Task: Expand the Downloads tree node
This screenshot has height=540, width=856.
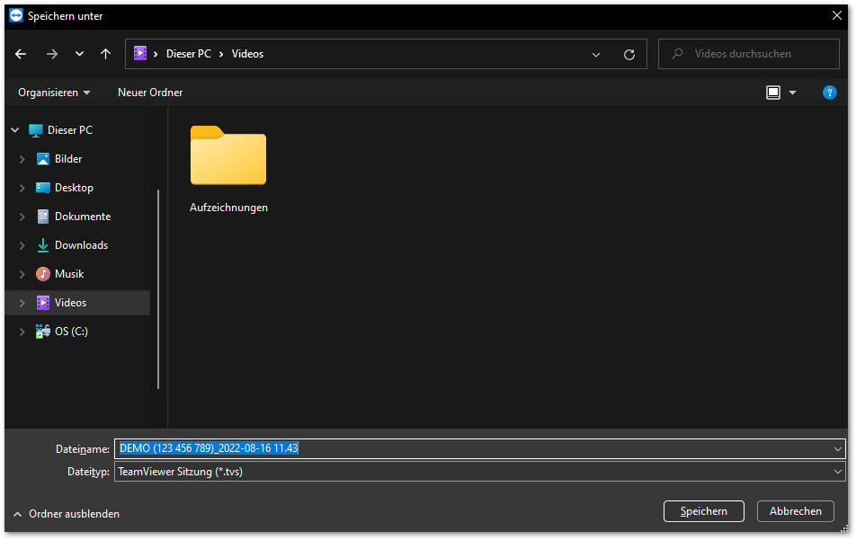Action: [x=22, y=245]
